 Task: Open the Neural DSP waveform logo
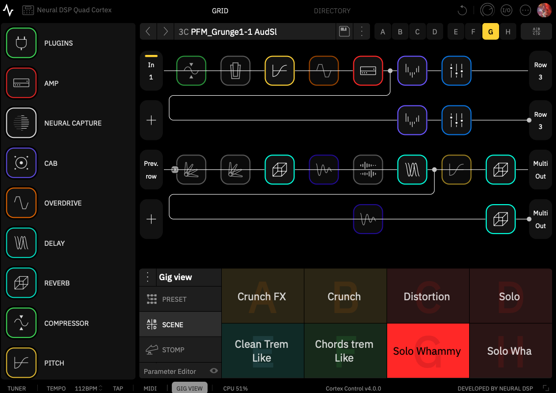pos(8,10)
